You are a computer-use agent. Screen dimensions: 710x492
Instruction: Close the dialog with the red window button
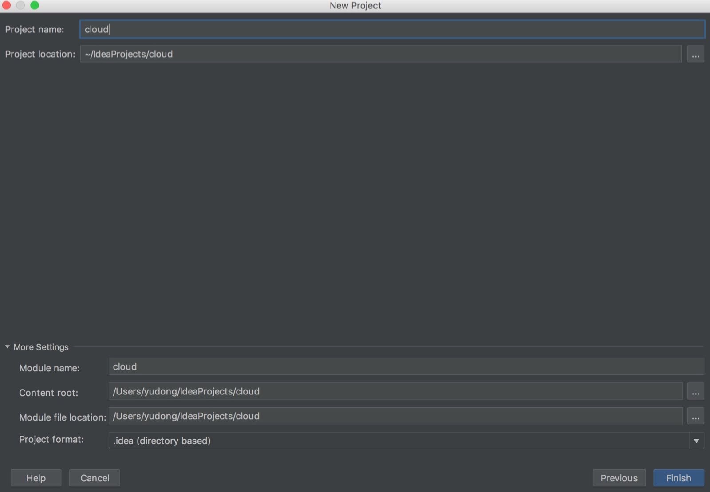(7, 5)
